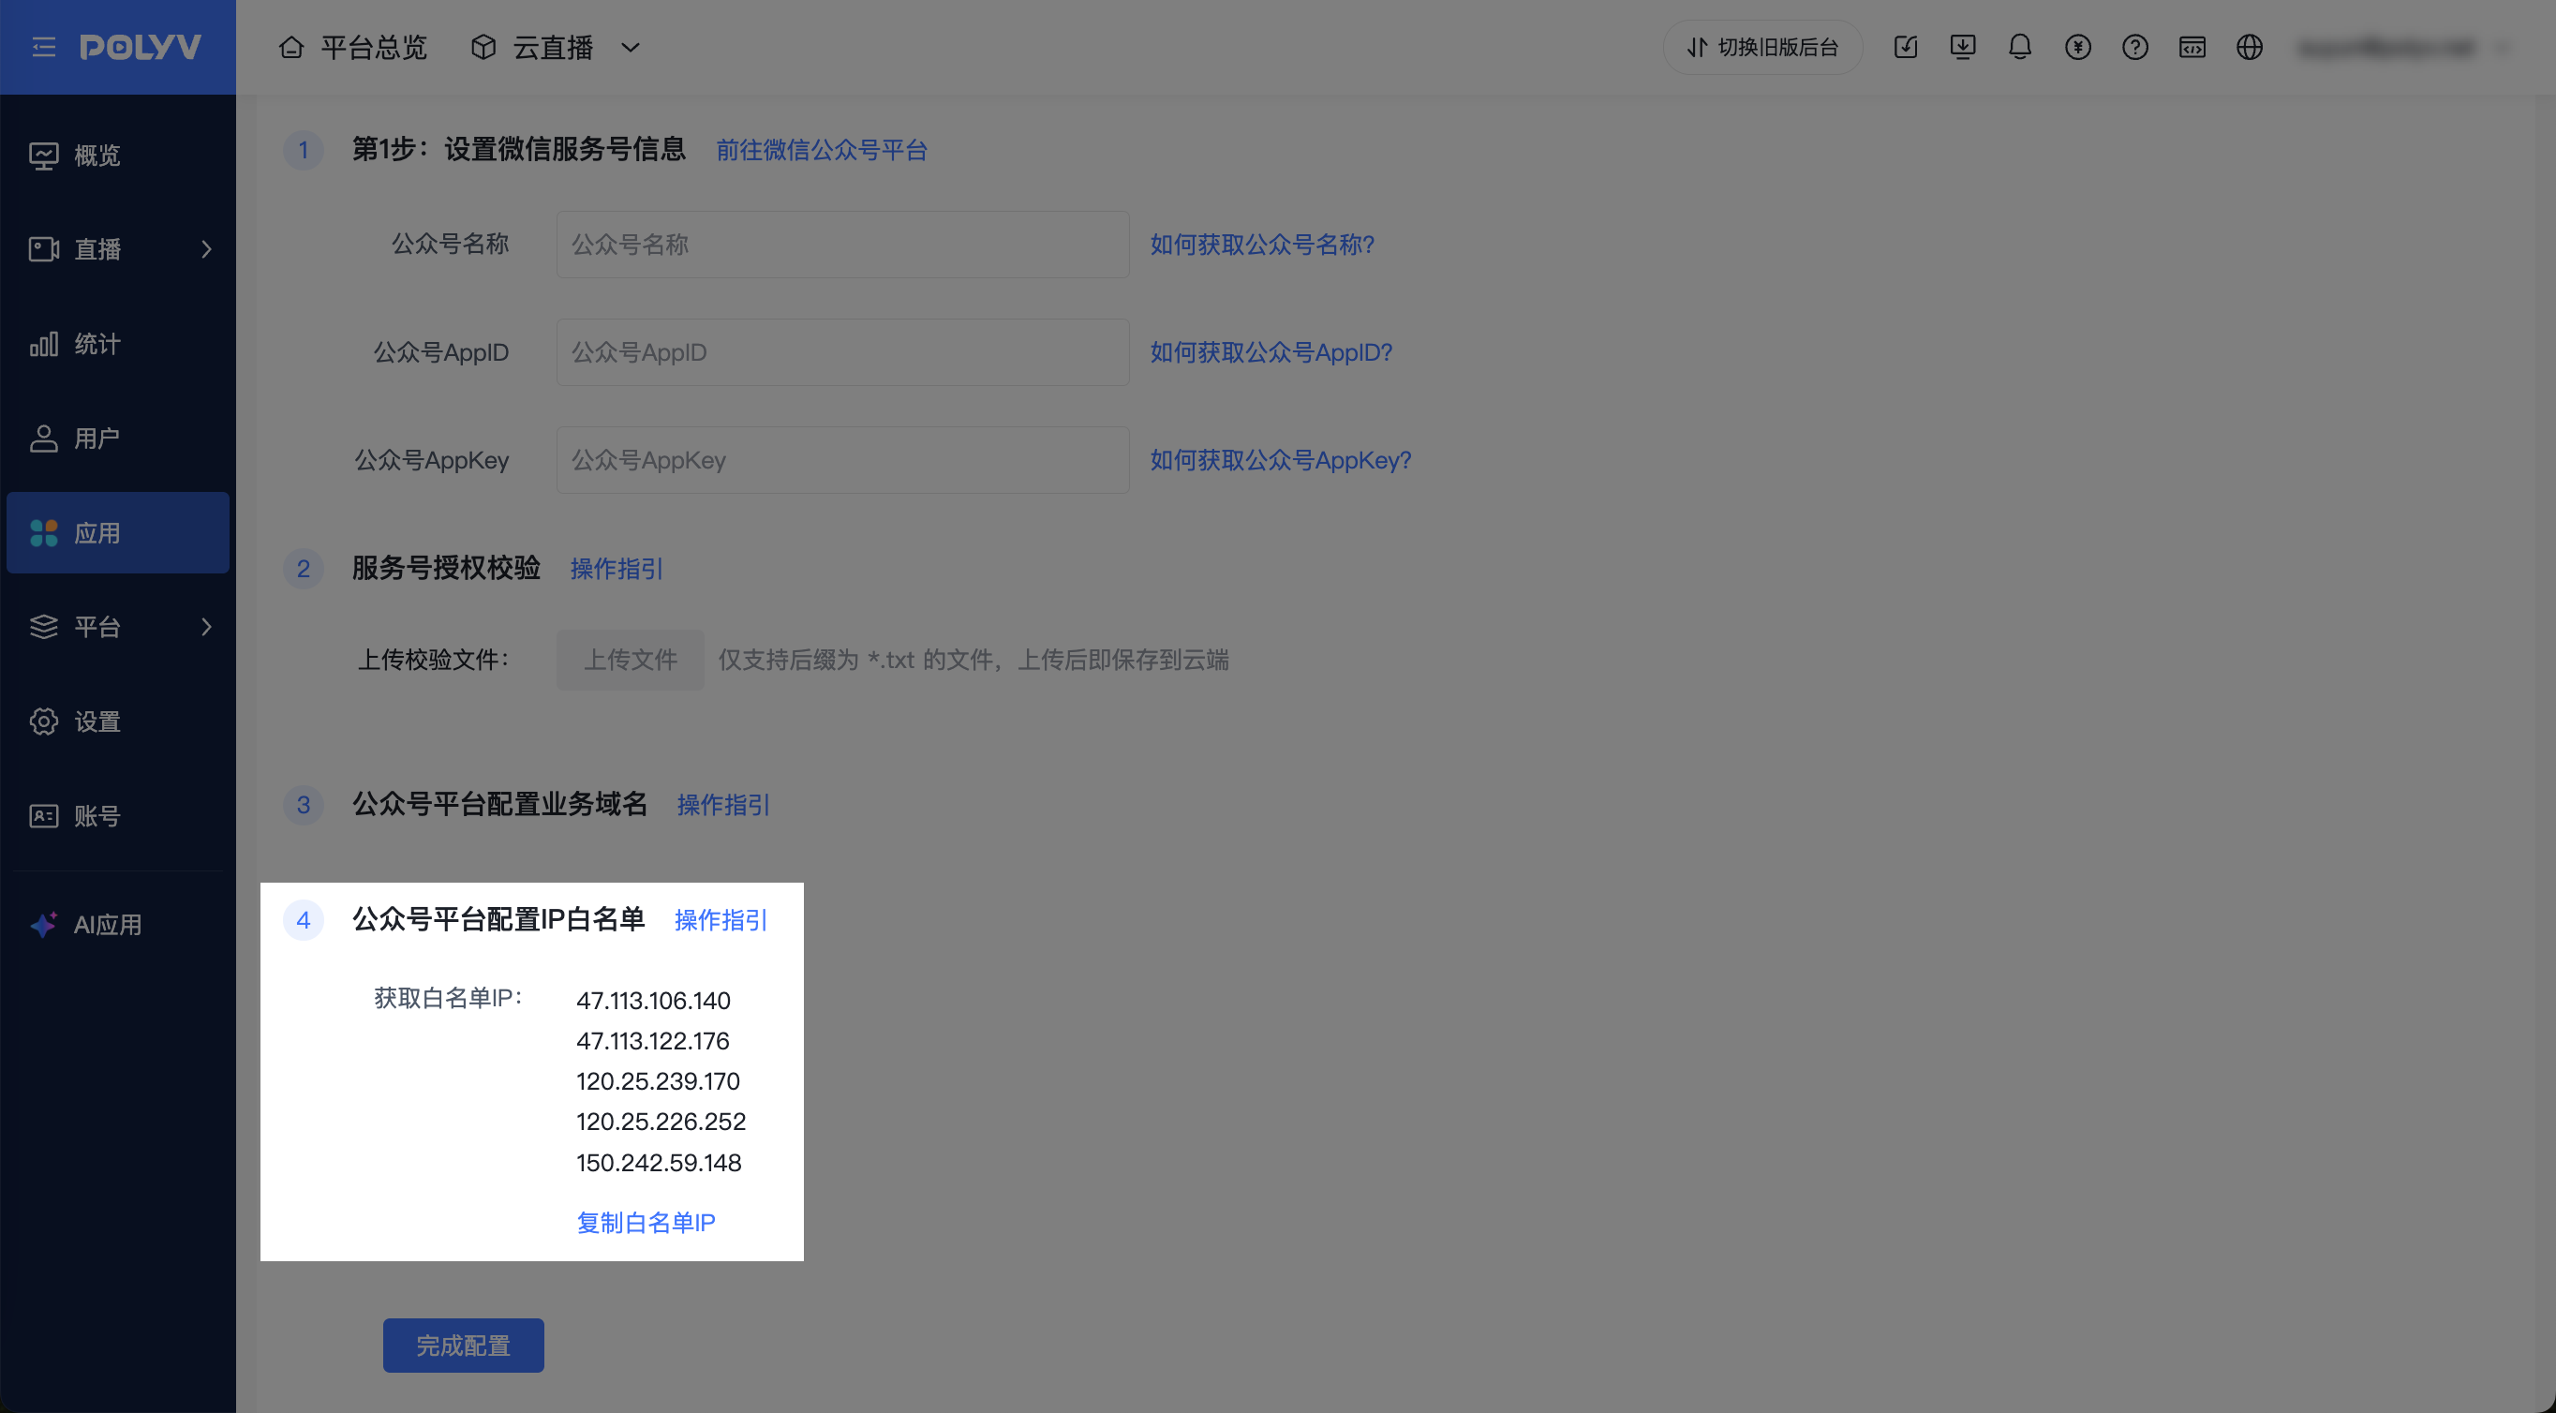Screen dimensions: 2556x1413
Task: Click the 直播 camera icon in the sidebar
Action: coord(44,249)
